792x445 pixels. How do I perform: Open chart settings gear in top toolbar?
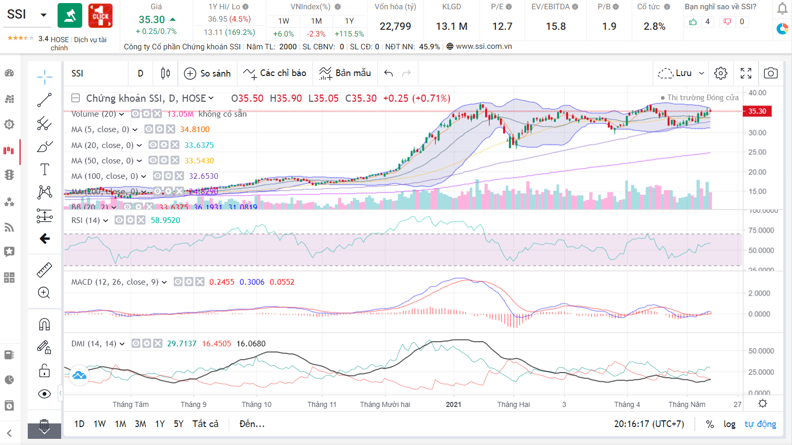(x=721, y=73)
